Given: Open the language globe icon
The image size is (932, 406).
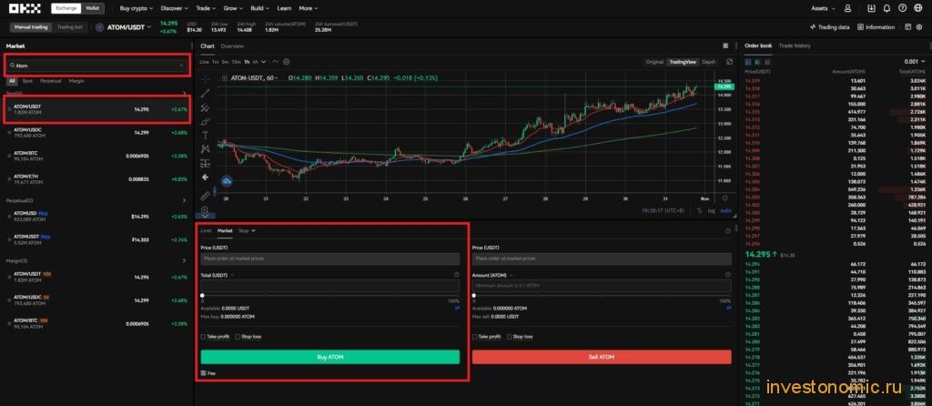Looking at the screenshot, I should pyautogui.click(x=918, y=8).
